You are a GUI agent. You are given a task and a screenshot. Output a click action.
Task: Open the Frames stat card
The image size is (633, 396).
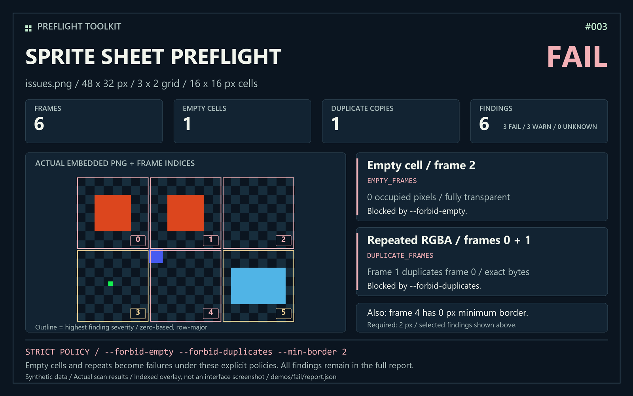94,121
